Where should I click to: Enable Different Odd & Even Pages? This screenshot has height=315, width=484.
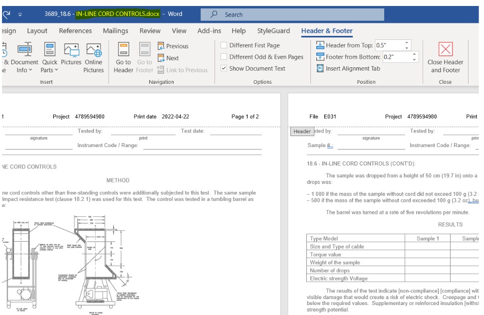[x=224, y=57]
